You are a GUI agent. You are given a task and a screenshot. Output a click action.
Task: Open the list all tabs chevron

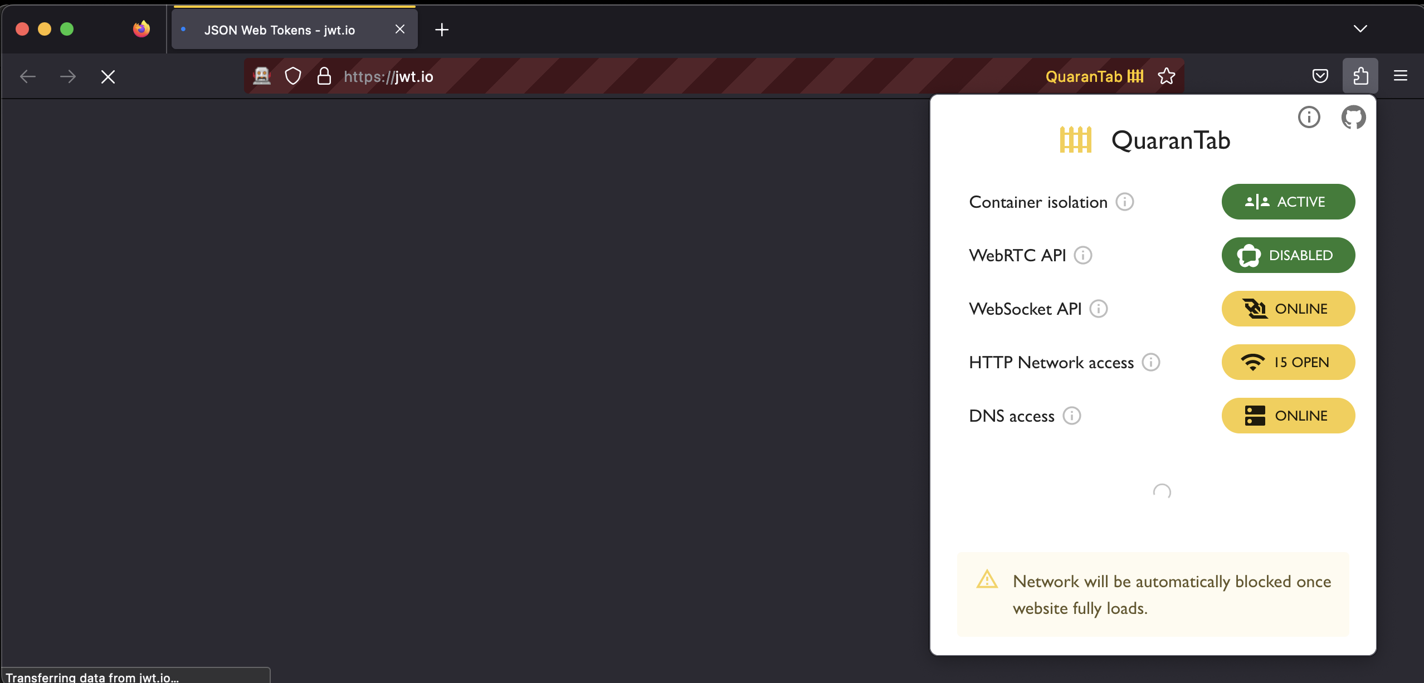1360,29
